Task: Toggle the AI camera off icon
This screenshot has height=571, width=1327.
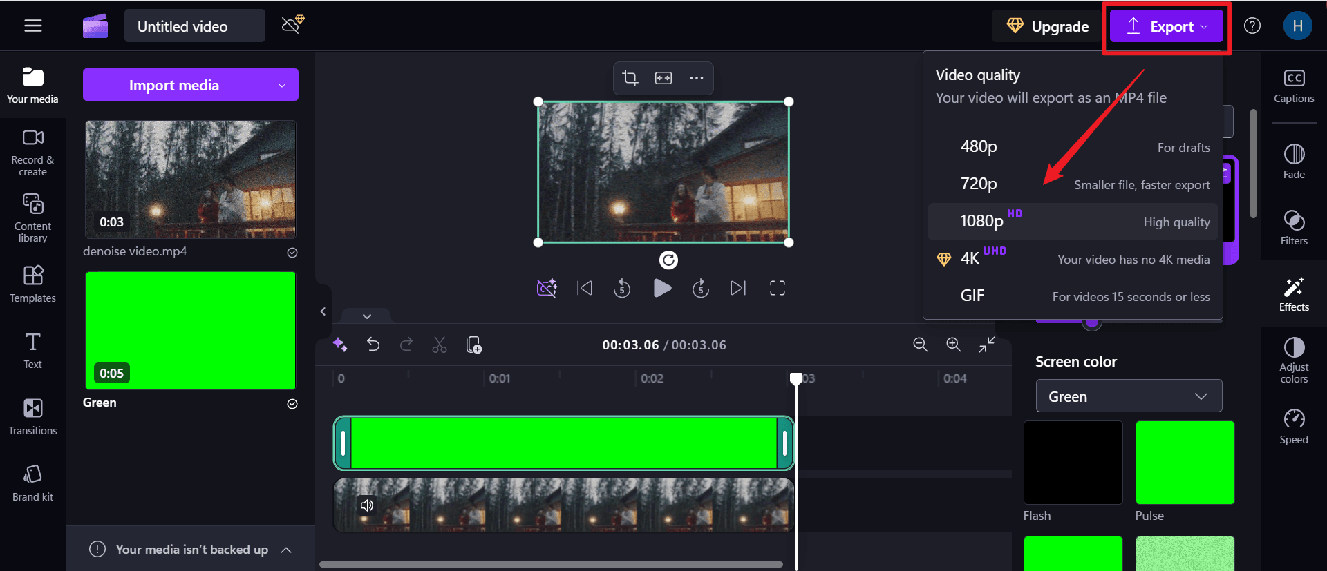Action: coord(547,288)
